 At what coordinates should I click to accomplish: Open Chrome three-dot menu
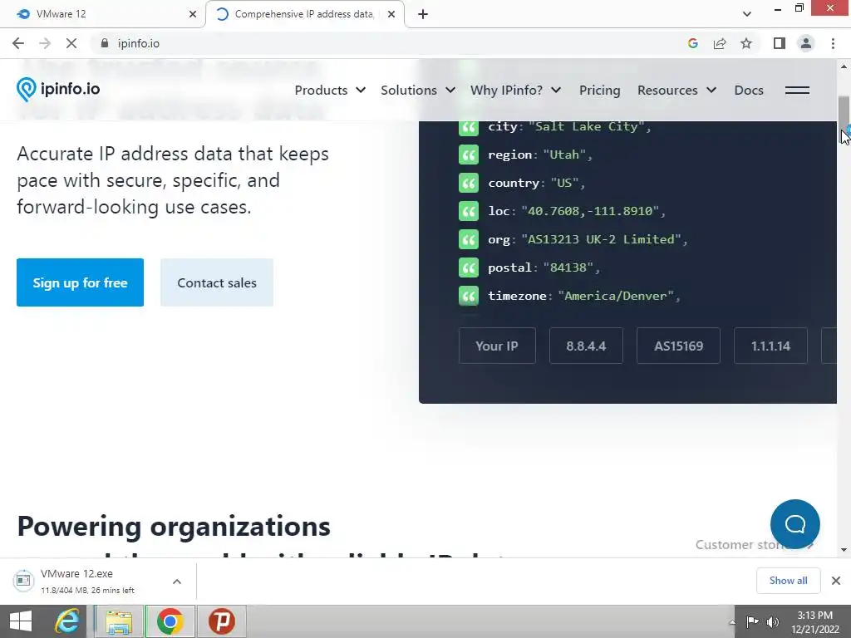click(833, 43)
